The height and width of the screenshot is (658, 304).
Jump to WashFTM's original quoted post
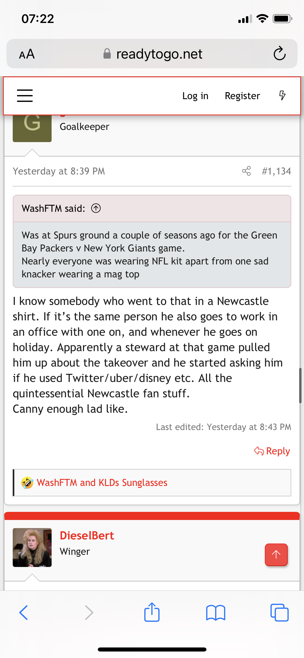pos(96,208)
